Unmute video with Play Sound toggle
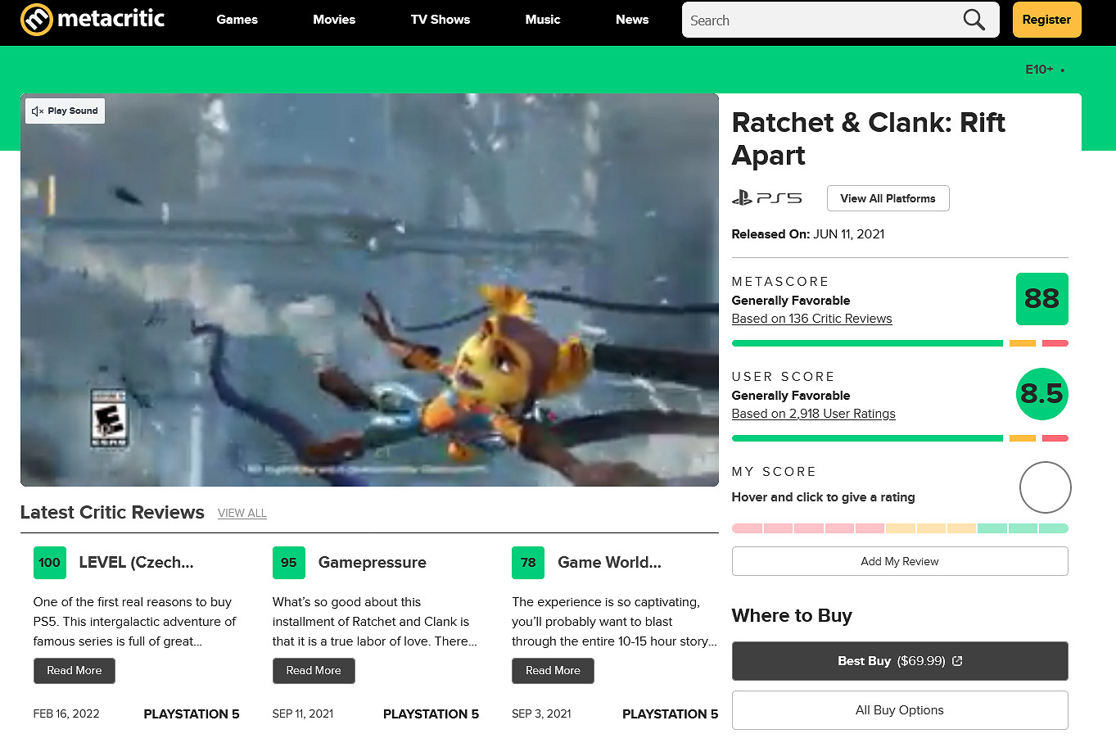The width and height of the screenshot is (1116, 743). (x=66, y=111)
